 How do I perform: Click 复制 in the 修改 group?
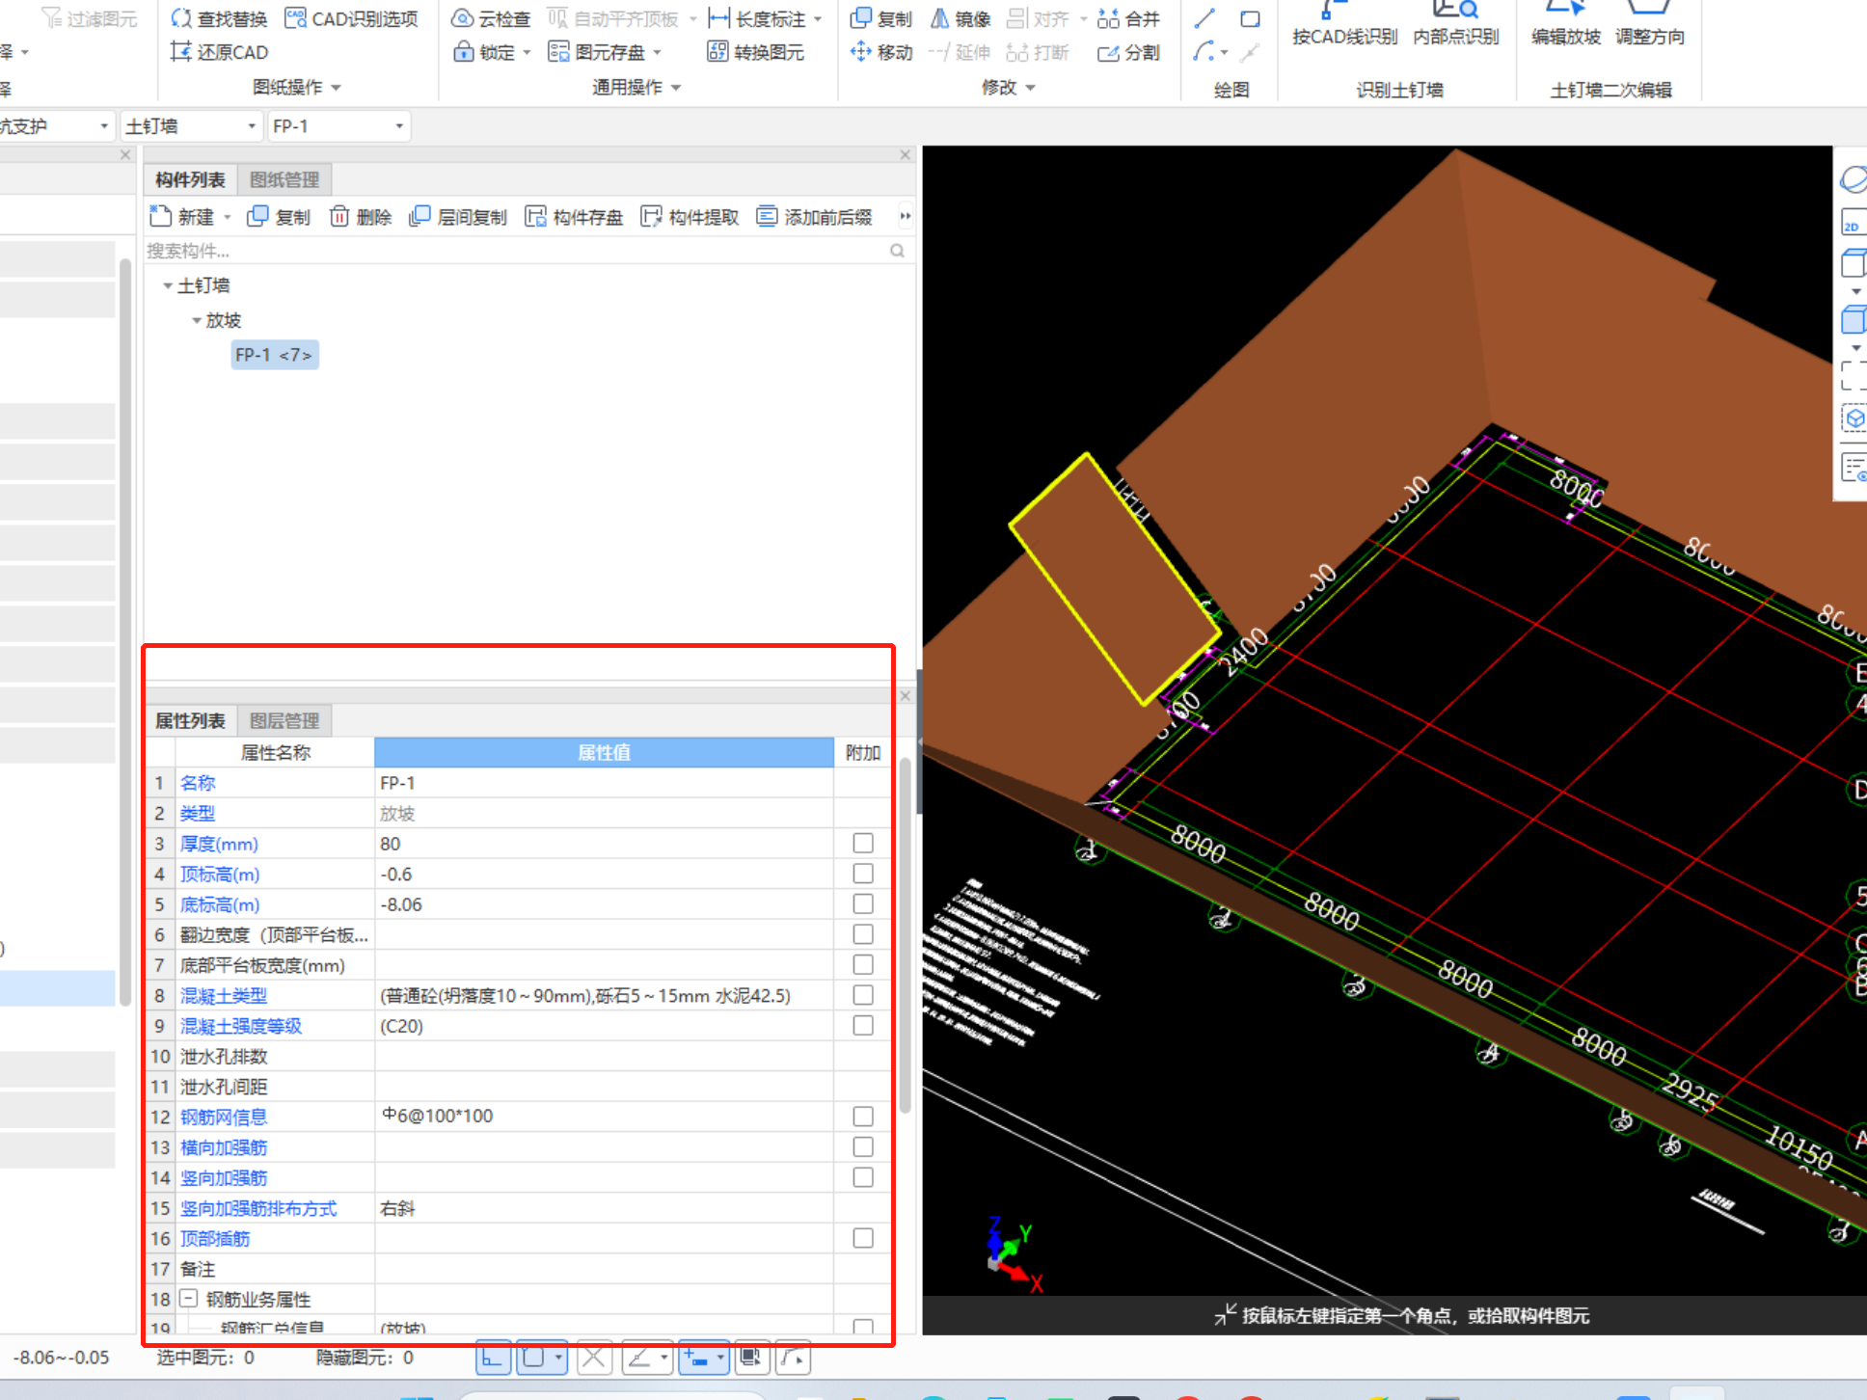(881, 18)
